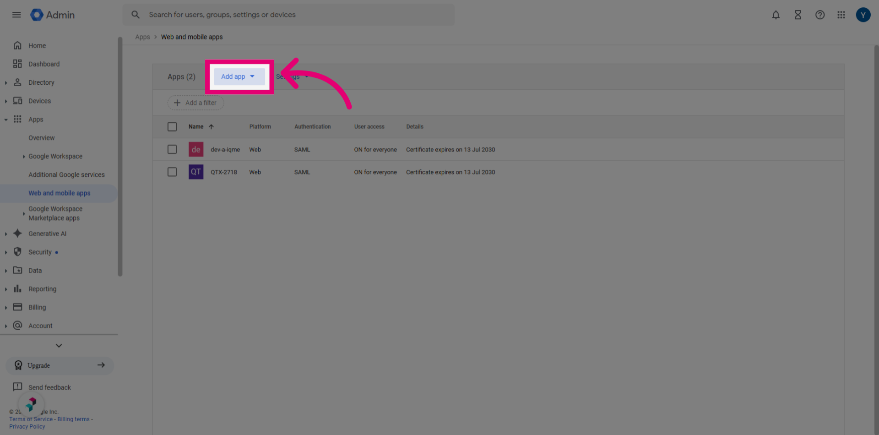The image size is (879, 435).
Task: Click the Upgrade button label
Action: tap(38, 365)
